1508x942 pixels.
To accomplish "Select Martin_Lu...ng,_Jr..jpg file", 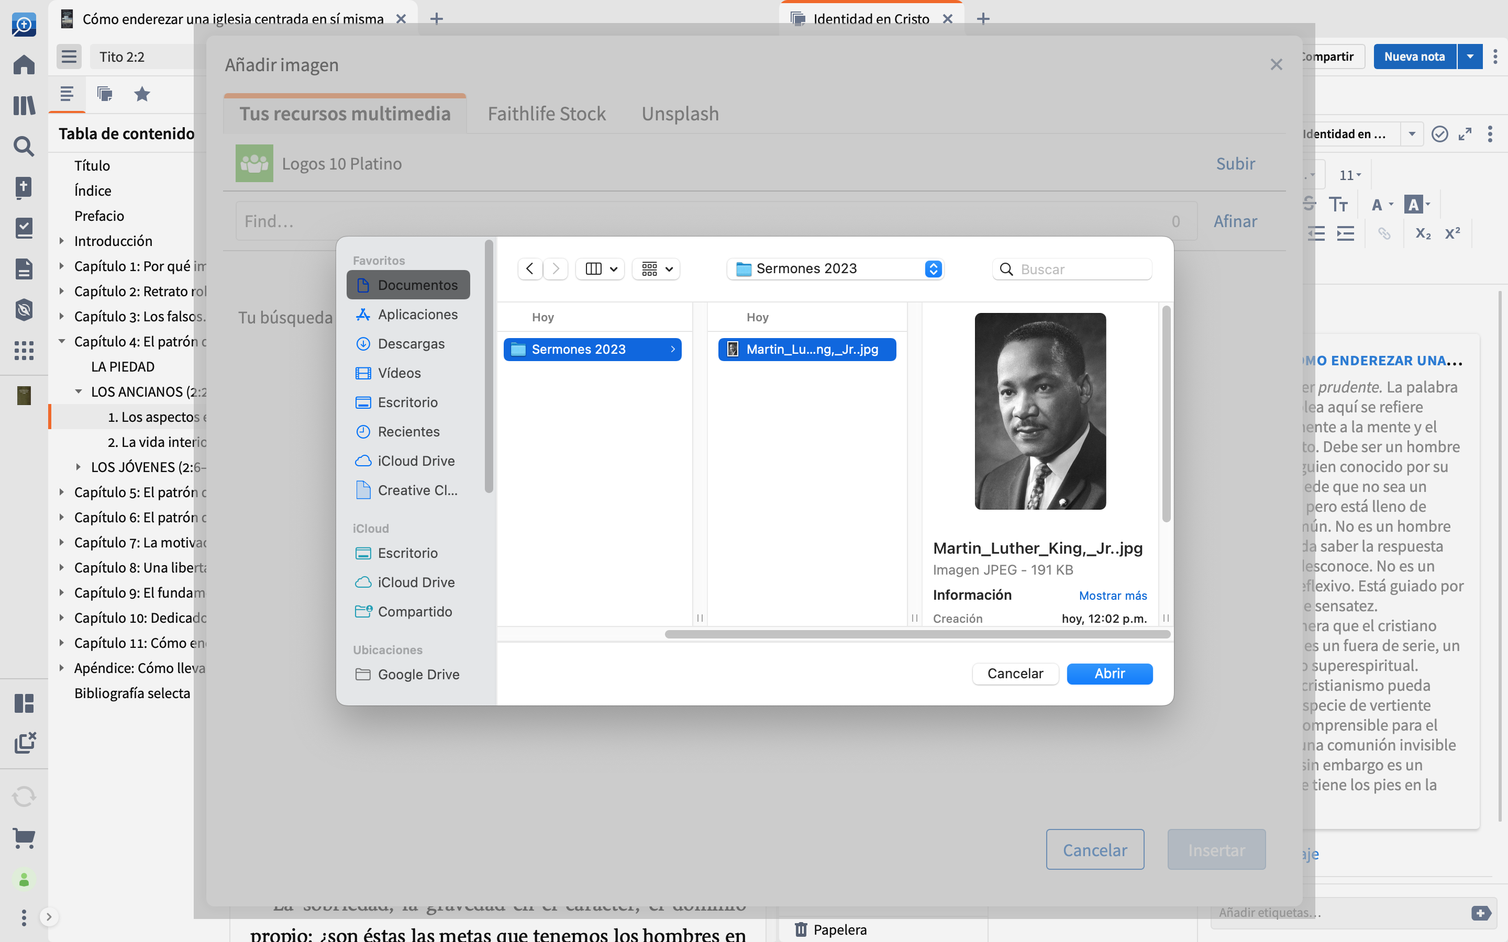I will click(807, 350).
